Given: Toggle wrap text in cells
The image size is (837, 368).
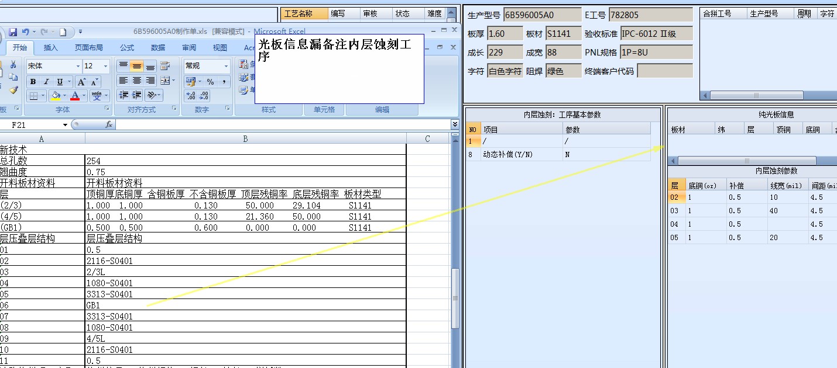Looking at the screenshot, I should pyautogui.click(x=165, y=66).
